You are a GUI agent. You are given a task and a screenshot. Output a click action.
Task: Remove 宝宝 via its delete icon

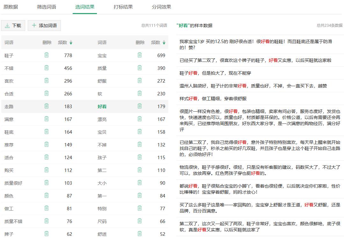pyautogui.click(x=139, y=55)
